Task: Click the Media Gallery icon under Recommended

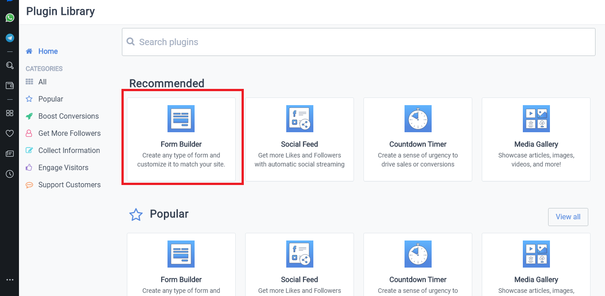Action: point(536,119)
